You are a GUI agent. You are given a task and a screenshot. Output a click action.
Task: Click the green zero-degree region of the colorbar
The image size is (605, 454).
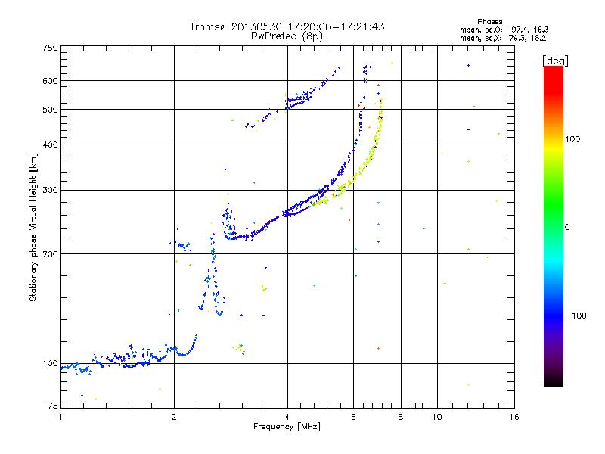tap(554, 225)
